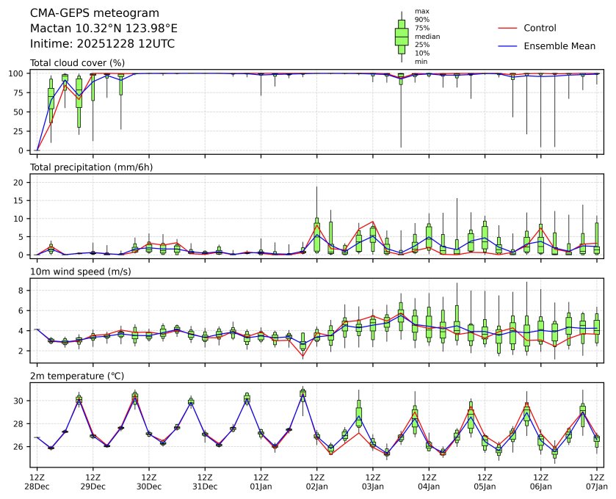Select the Total cloud cover panel title
The image size is (616, 499).
pyautogui.click(x=77, y=63)
